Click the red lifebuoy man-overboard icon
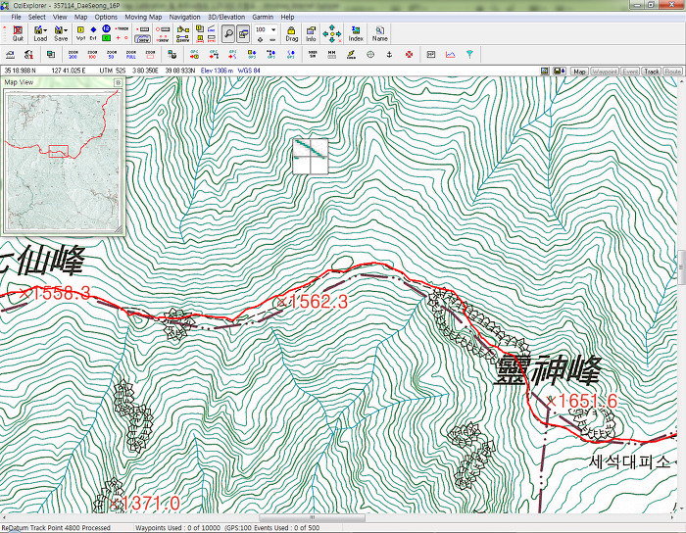 click(409, 55)
